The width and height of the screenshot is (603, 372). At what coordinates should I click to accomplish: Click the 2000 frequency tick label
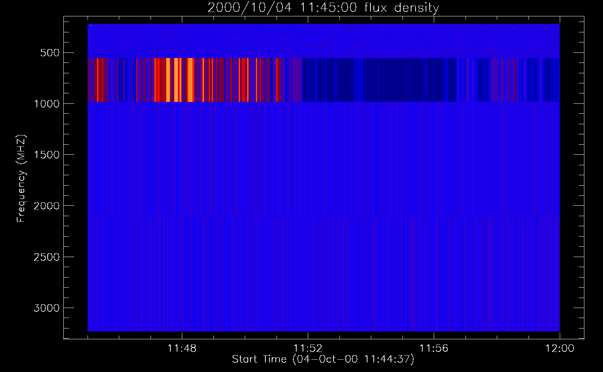(47, 206)
